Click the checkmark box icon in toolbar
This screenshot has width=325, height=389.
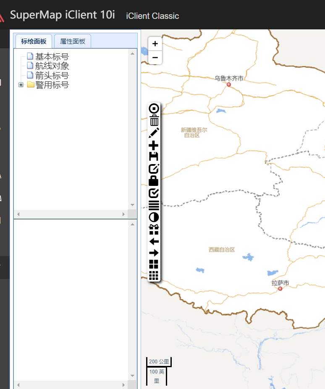point(154,193)
